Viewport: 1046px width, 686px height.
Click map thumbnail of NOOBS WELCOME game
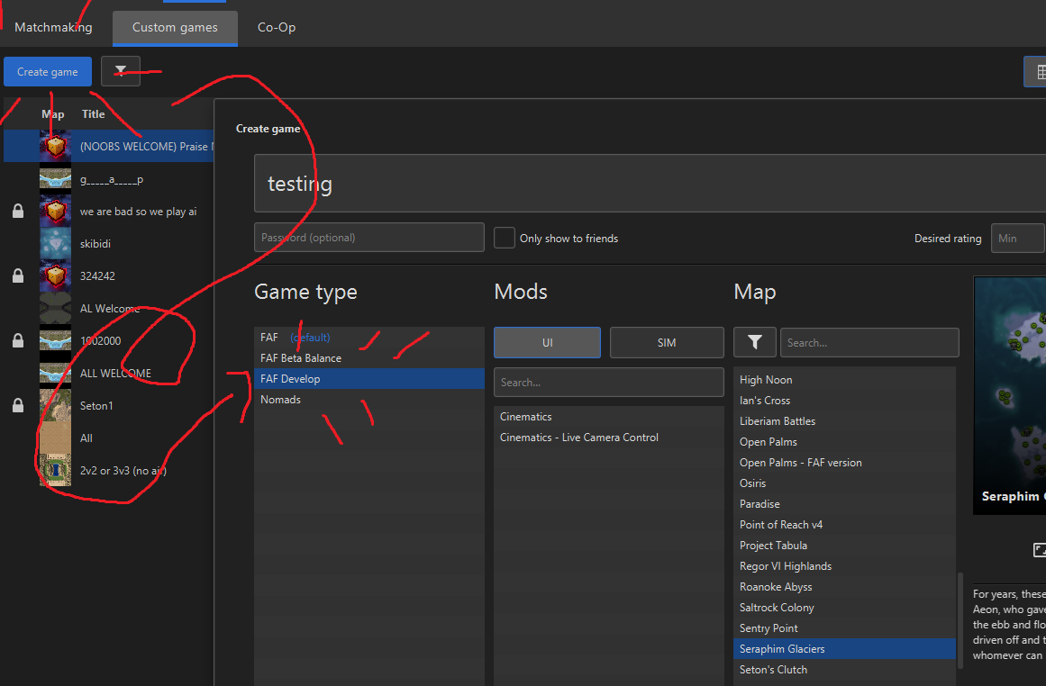[55, 146]
